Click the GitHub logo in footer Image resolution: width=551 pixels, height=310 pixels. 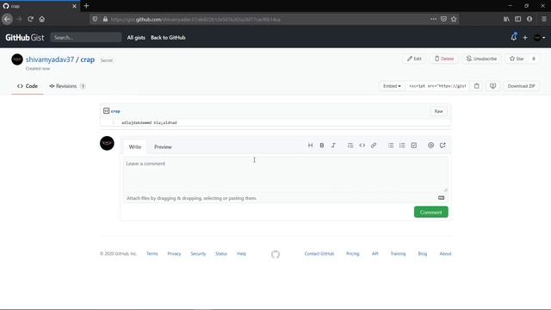tap(275, 254)
